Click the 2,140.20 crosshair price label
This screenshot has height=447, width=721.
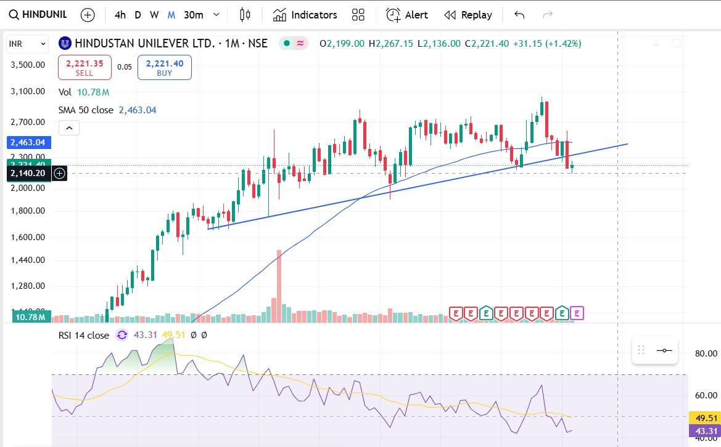pyautogui.click(x=28, y=173)
